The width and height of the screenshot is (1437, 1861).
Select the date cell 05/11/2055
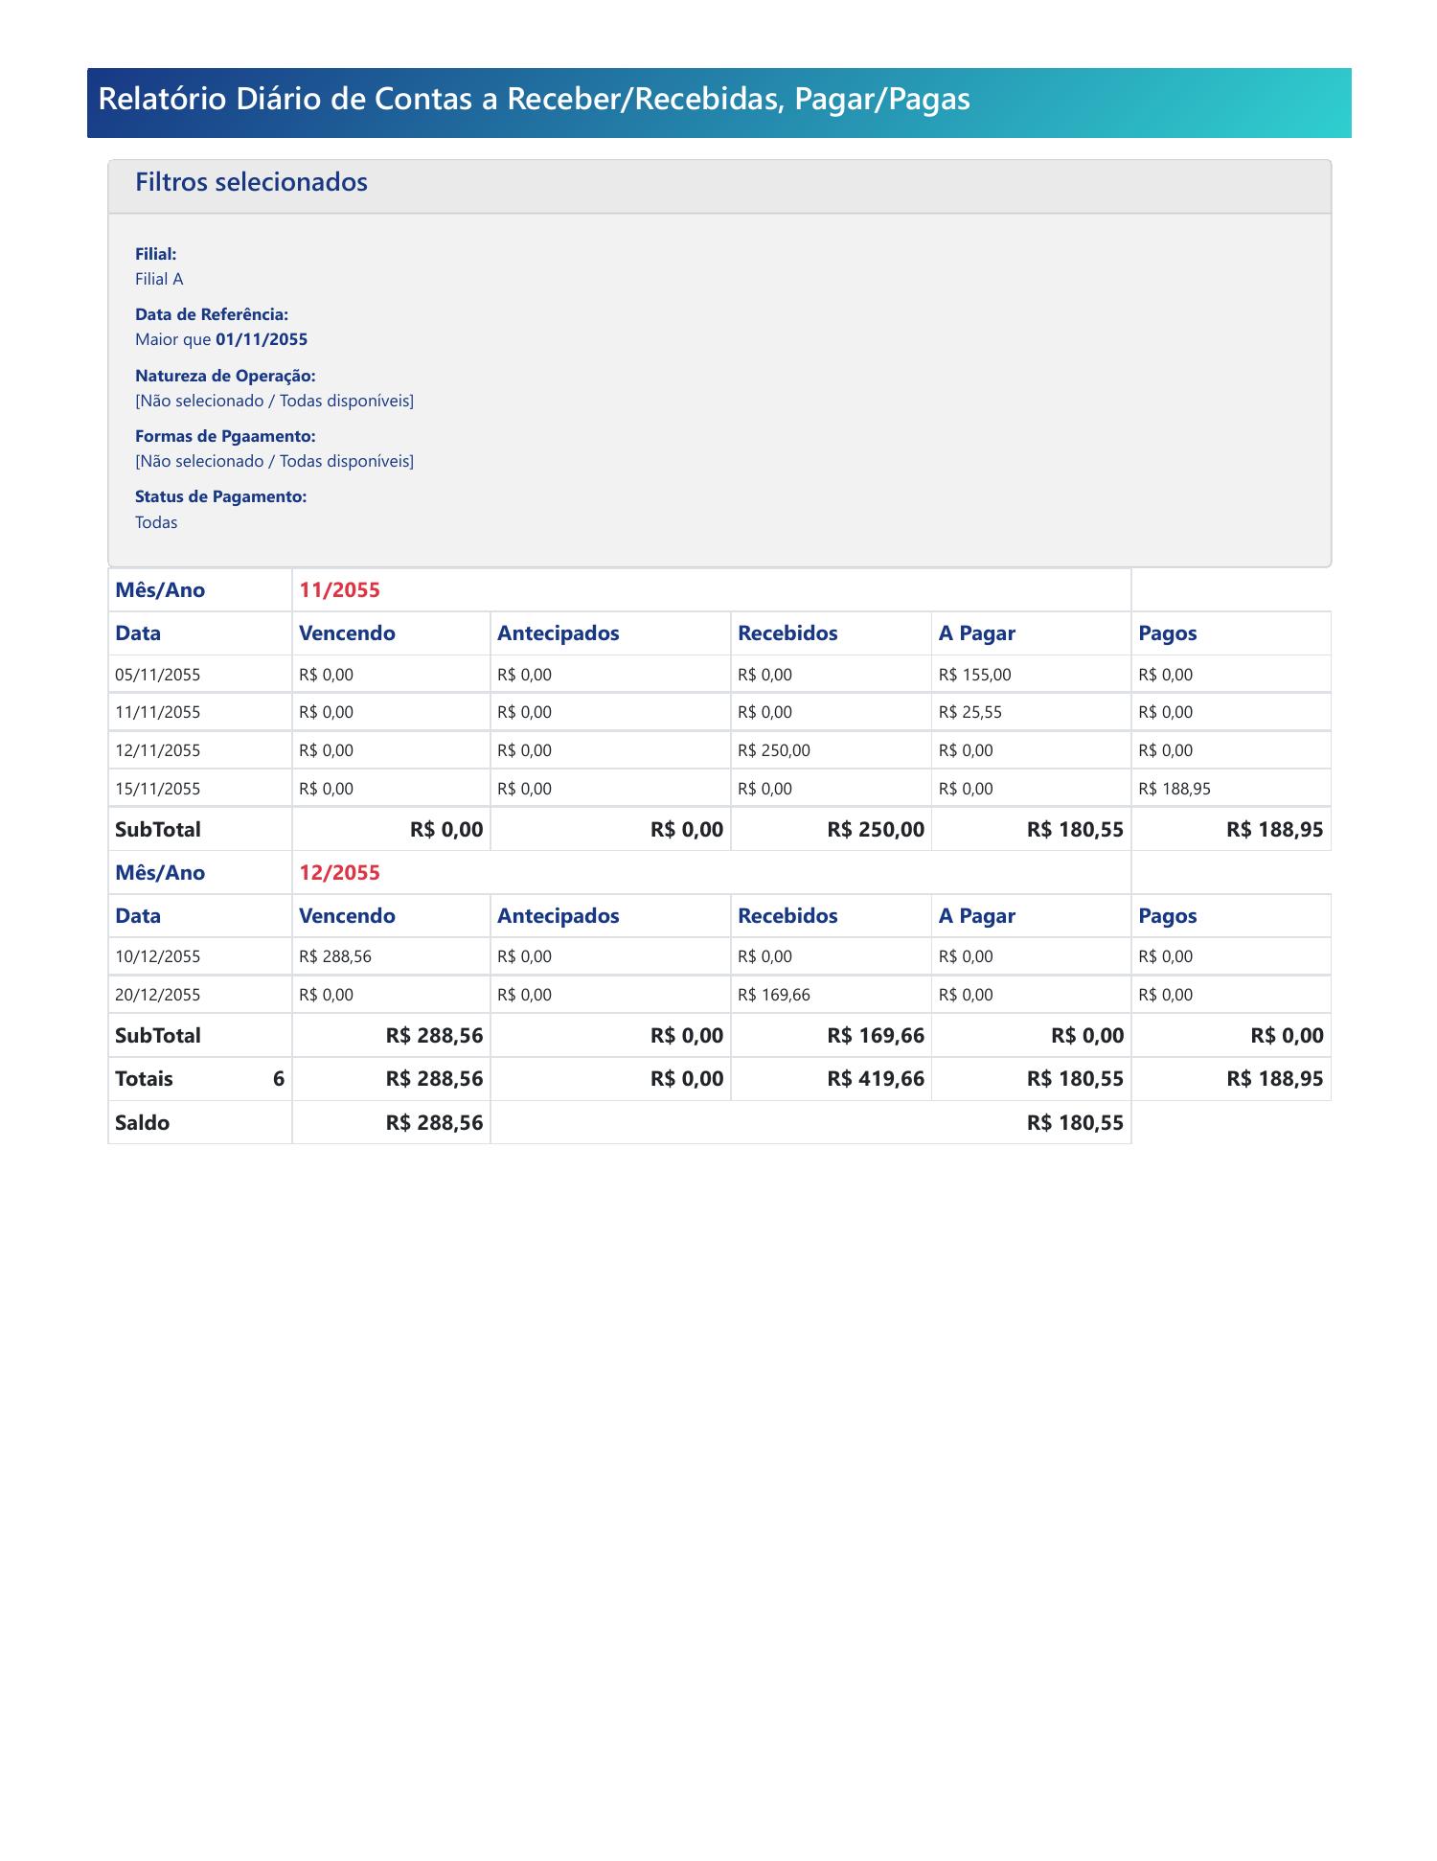(158, 675)
